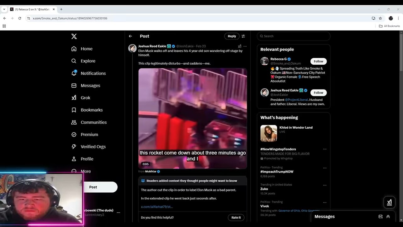Open post three-dot more menu
The image size is (403, 227).
pyautogui.click(x=245, y=46)
